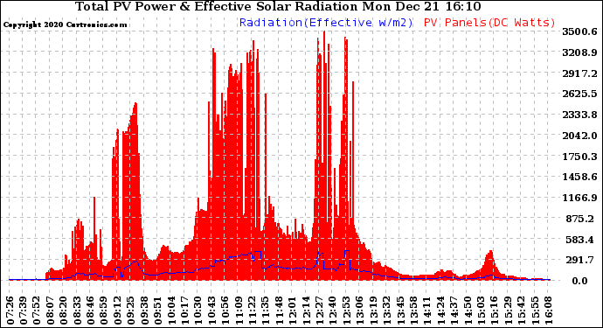Click the y-axis value 1166.9
603x328 pixels.
pos(580,198)
